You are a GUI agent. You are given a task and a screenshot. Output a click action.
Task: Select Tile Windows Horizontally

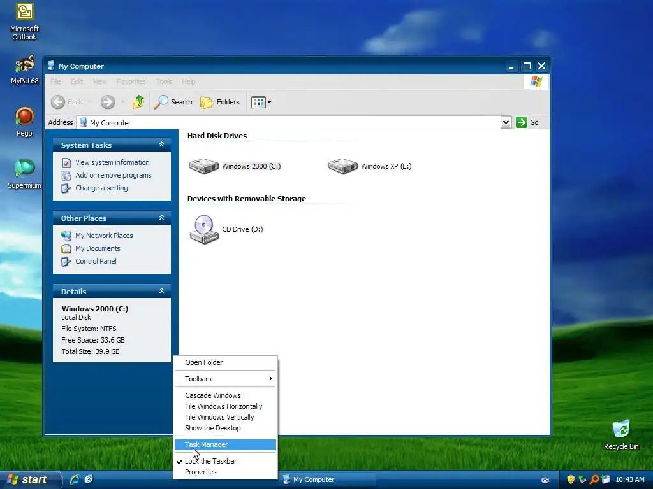click(x=225, y=406)
